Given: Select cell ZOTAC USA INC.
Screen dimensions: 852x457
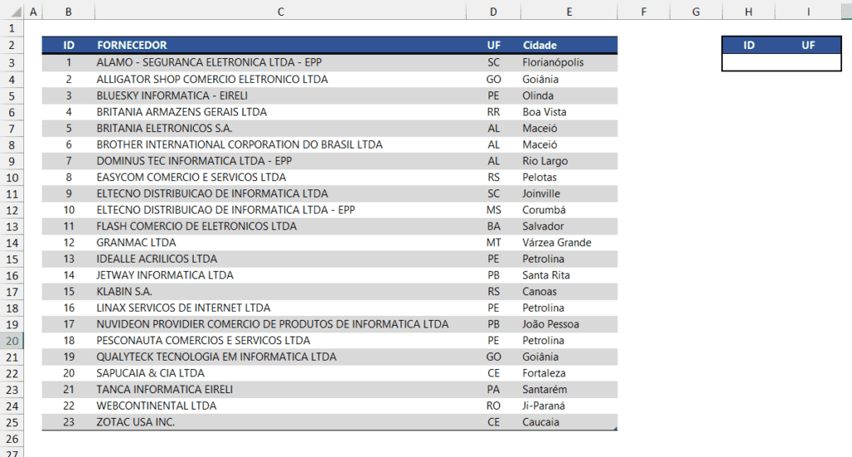Looking at the screenshot, I should [280, 422].
